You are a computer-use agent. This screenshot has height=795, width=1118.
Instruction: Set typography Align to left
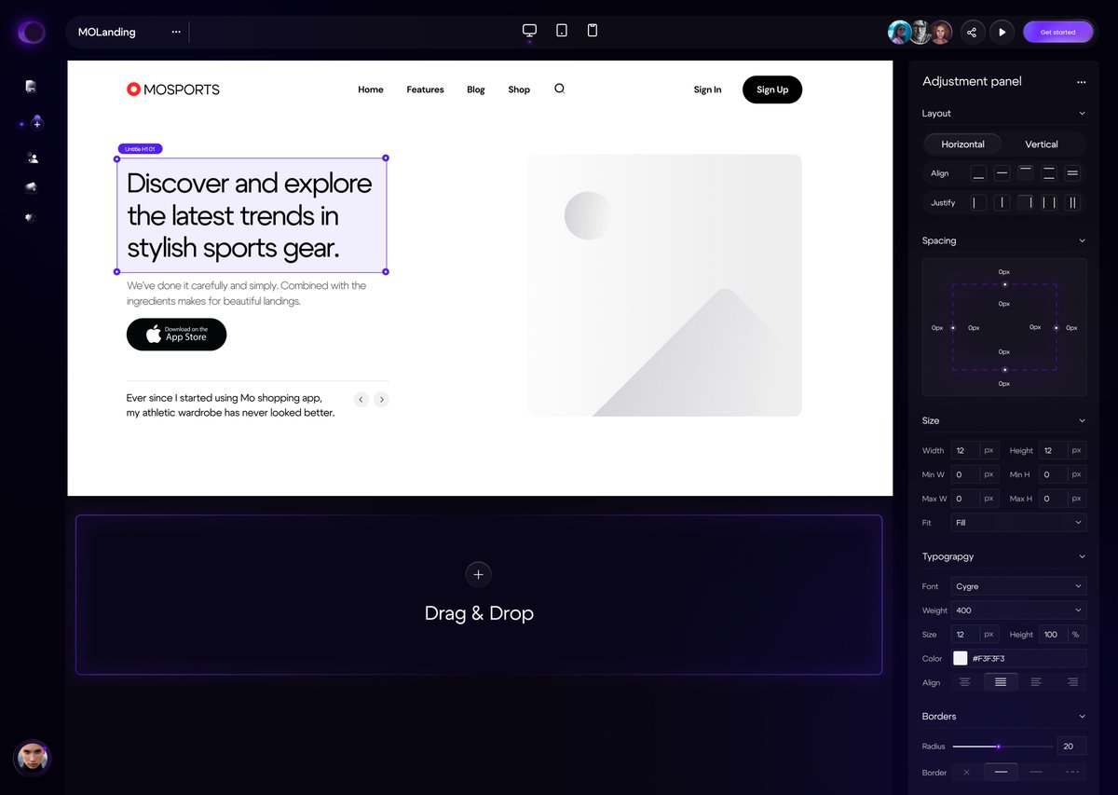pos(1036,682)
